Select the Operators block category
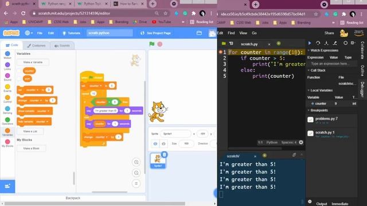Image resolution: width=367 pixels, height=206 pixels. pos(7,121)
